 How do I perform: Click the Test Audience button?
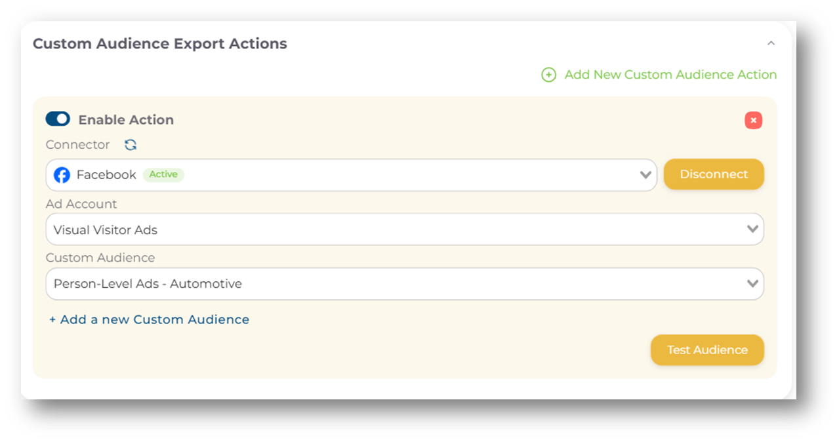[706, 350]
